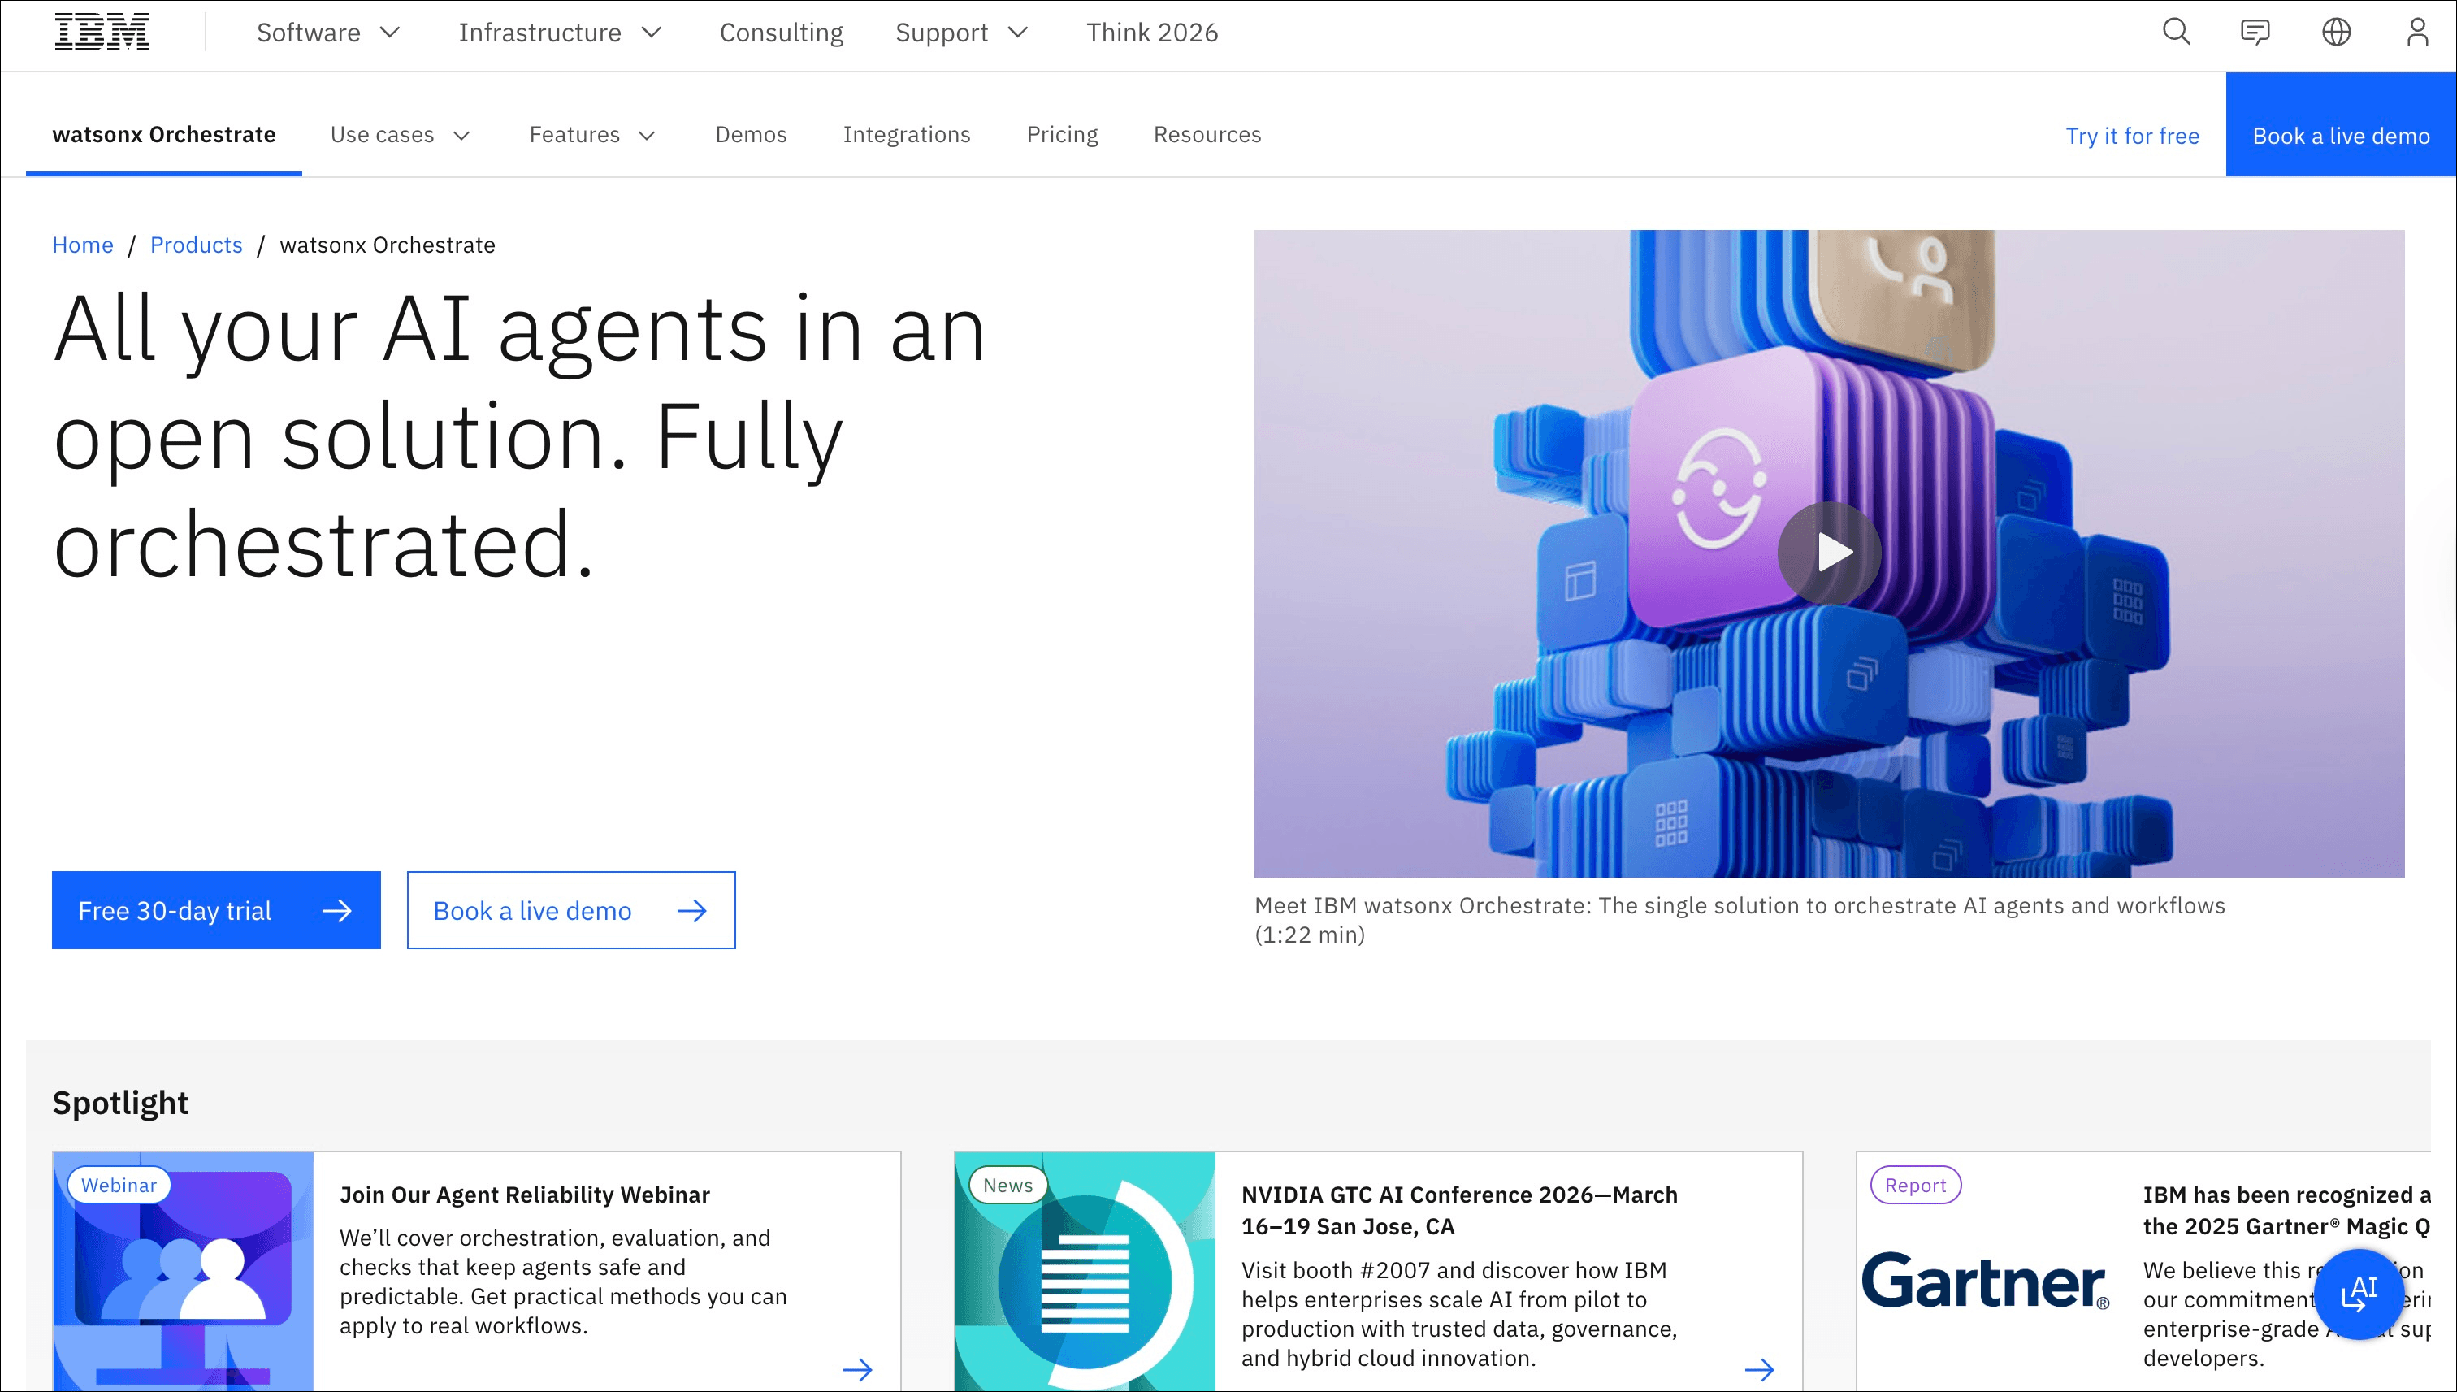Open the floating AI assistant button
The width and height of the screenshot is (2457, 1392).
pyautogui.click(x=2359, y=1294)
